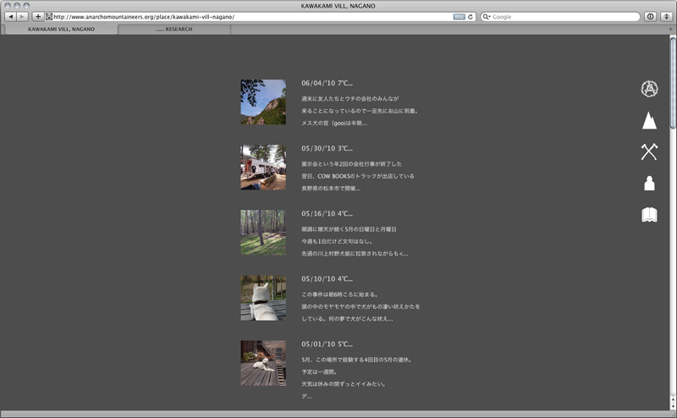Switch to the RESEARCH tab

tap(174, 29)
